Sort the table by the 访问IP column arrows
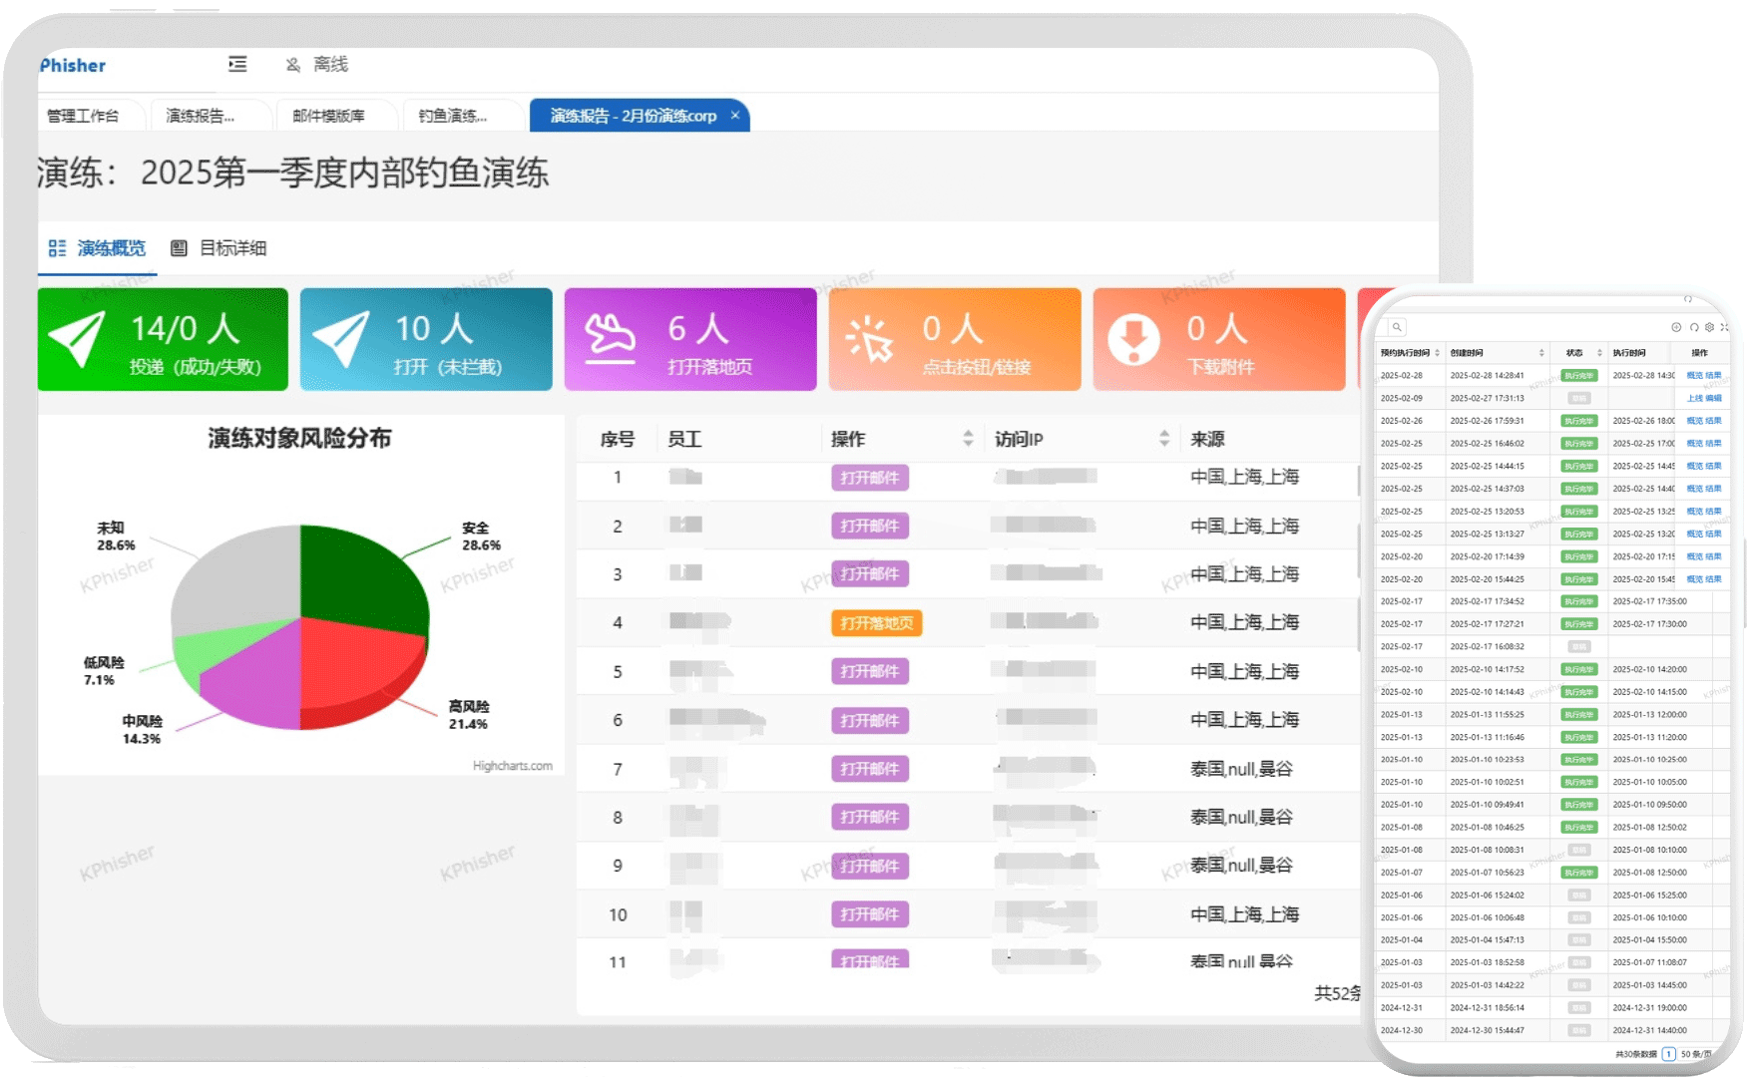The height and width of the screenshot is (1077, 1748). coord(1163,439)
